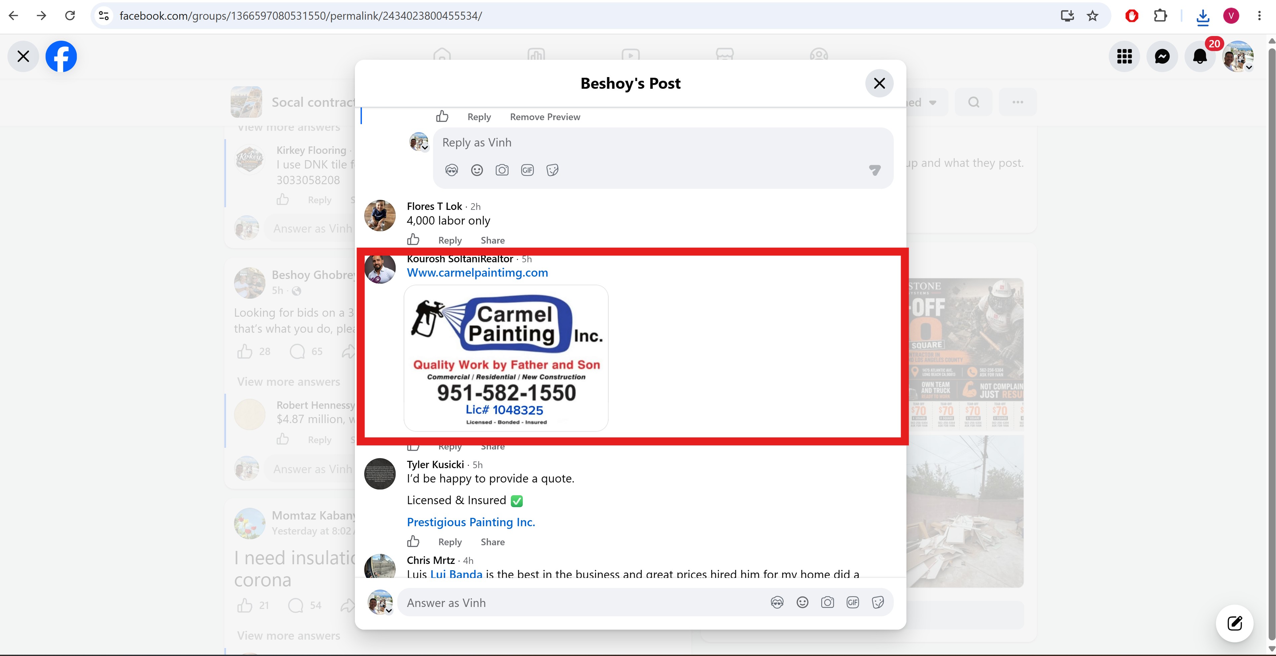
Task: Like Flores T Lok's comment
Action: 413,240
